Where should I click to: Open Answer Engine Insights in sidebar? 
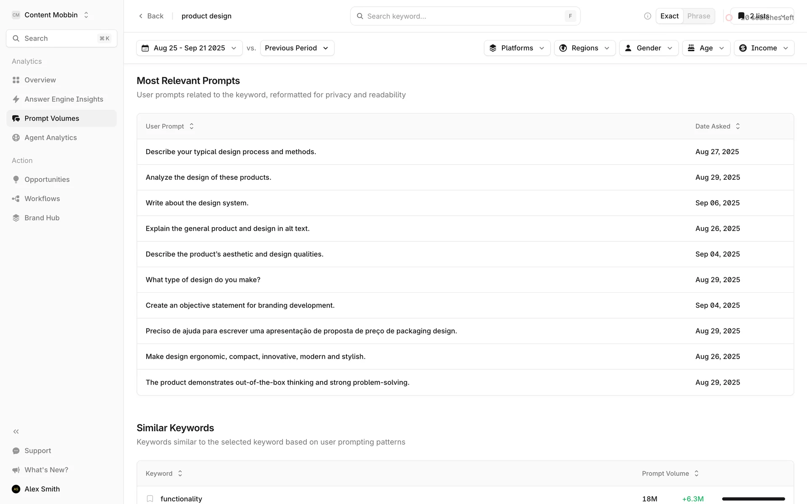click(63, 99)
